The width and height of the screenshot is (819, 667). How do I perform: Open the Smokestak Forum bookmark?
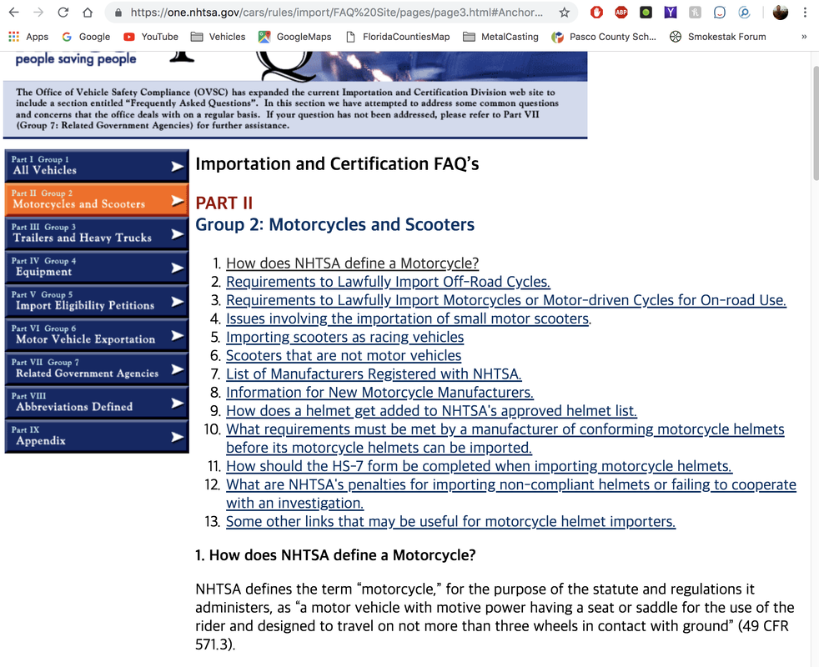click(x=718, y=37)
